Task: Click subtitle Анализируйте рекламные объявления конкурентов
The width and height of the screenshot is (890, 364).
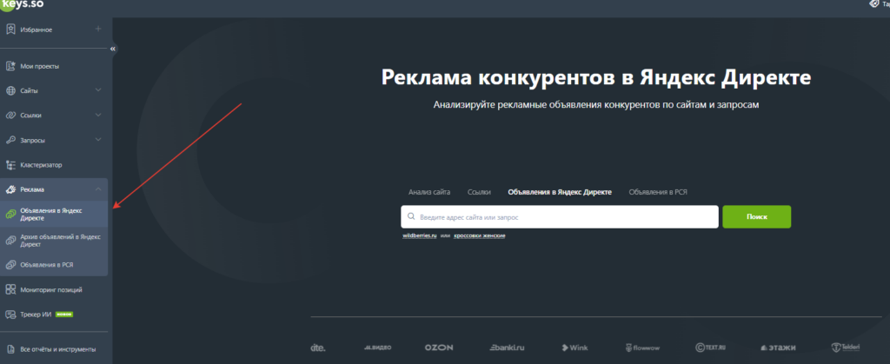Action: coord(596,105)
